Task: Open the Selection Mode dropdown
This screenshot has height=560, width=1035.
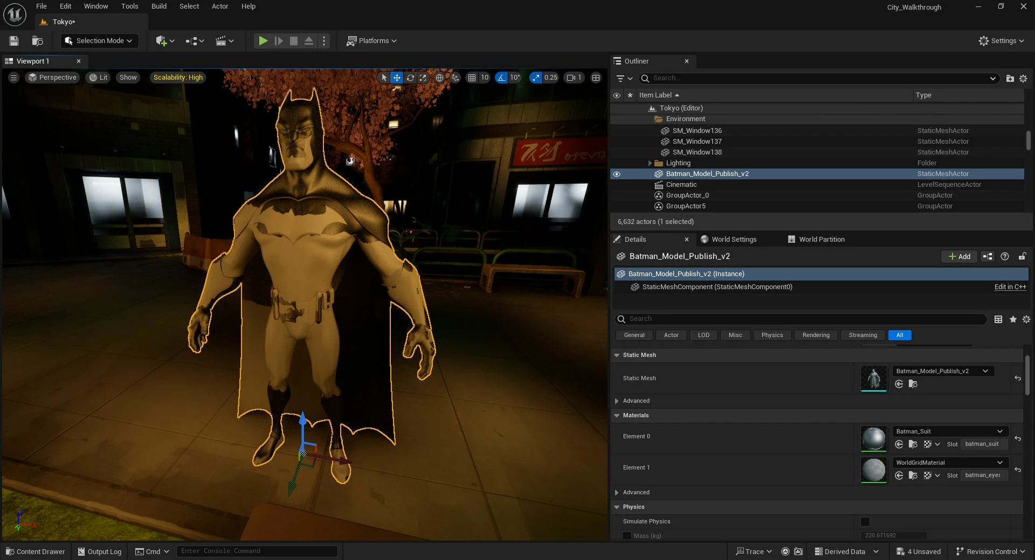Action: pos(99,41)
